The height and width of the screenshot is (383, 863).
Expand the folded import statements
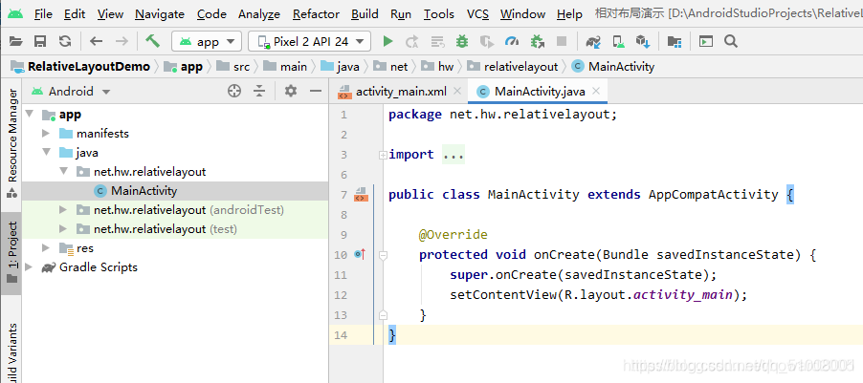[383, 155]
